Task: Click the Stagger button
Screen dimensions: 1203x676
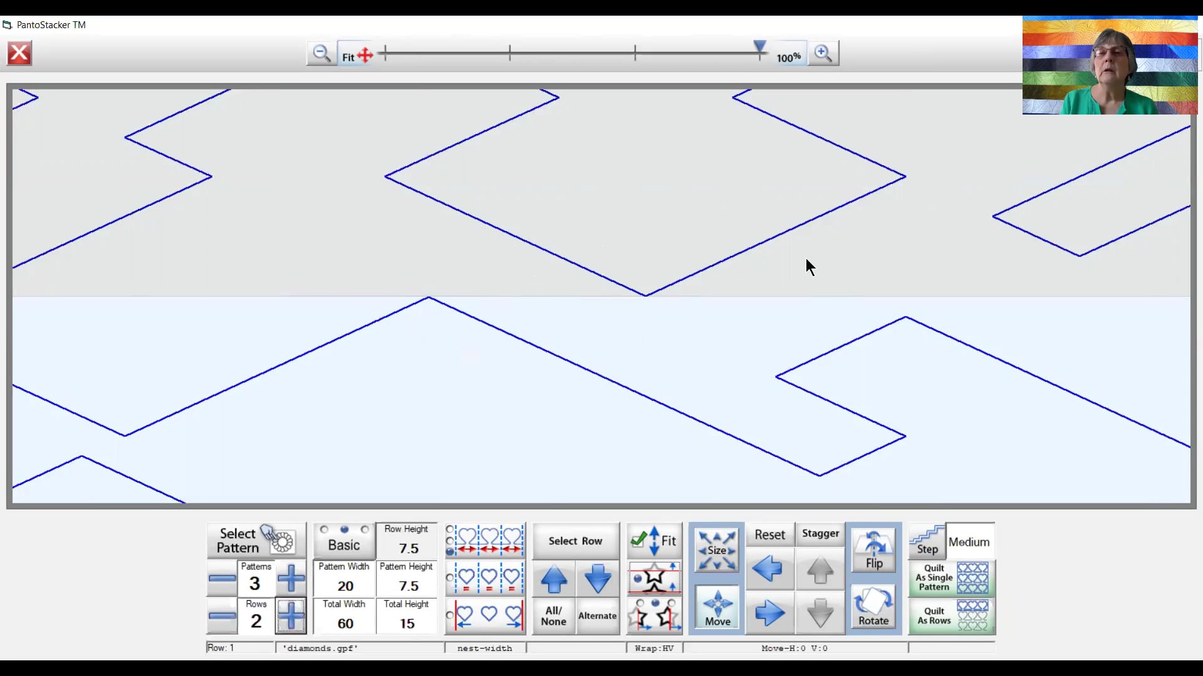Action: 820,533
